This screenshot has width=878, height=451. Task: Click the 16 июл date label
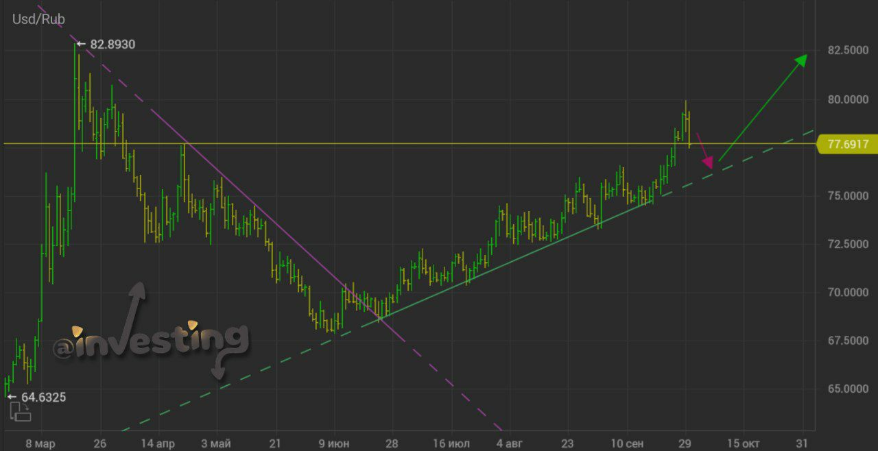pyautogui.click(x=451, y=443)
